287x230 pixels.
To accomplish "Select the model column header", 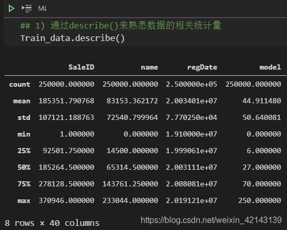I will [270, 67].
